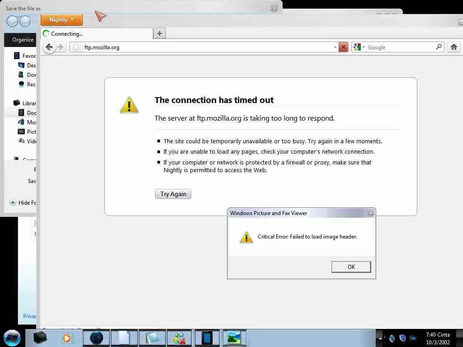
Task: Click the browser Forward arrow button
Action: coord(61,47)
